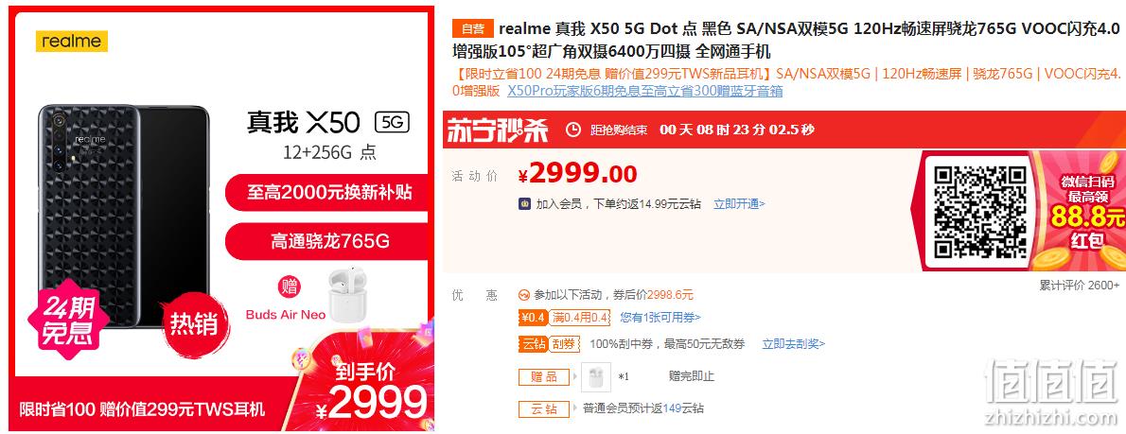The height and width of the screenshot is (434, 1126).
Task: Click 立即去刮奖 lottery link
Action: [x=794, y=344]
